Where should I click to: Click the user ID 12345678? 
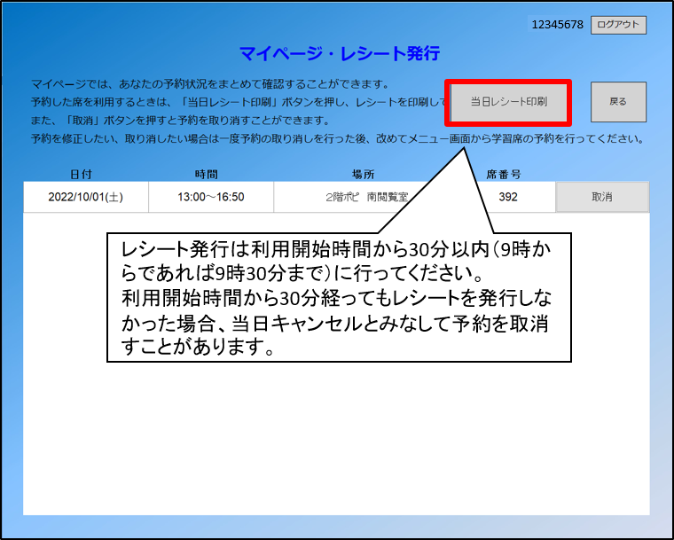pos(557,25)
